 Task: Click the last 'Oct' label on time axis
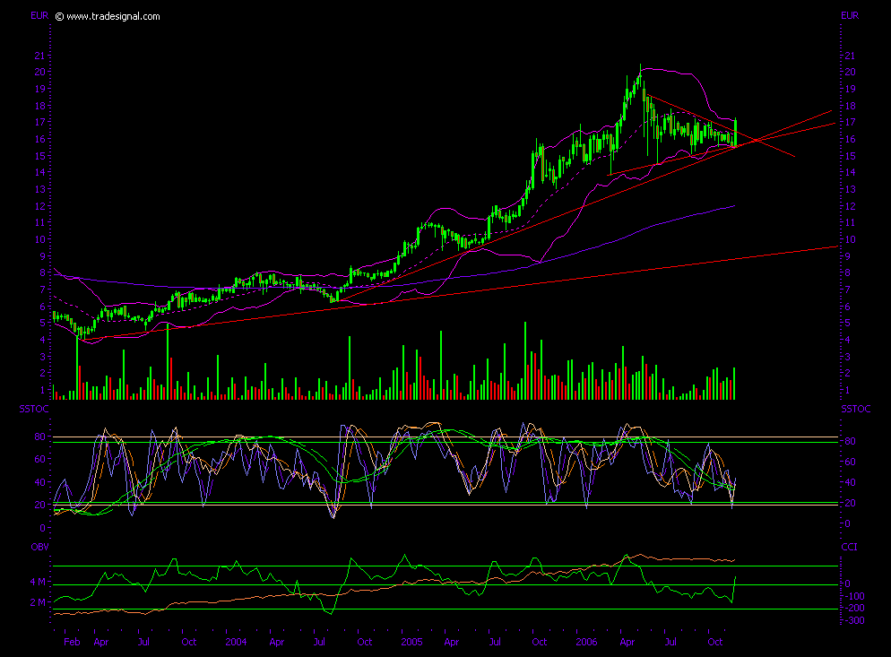714,643
